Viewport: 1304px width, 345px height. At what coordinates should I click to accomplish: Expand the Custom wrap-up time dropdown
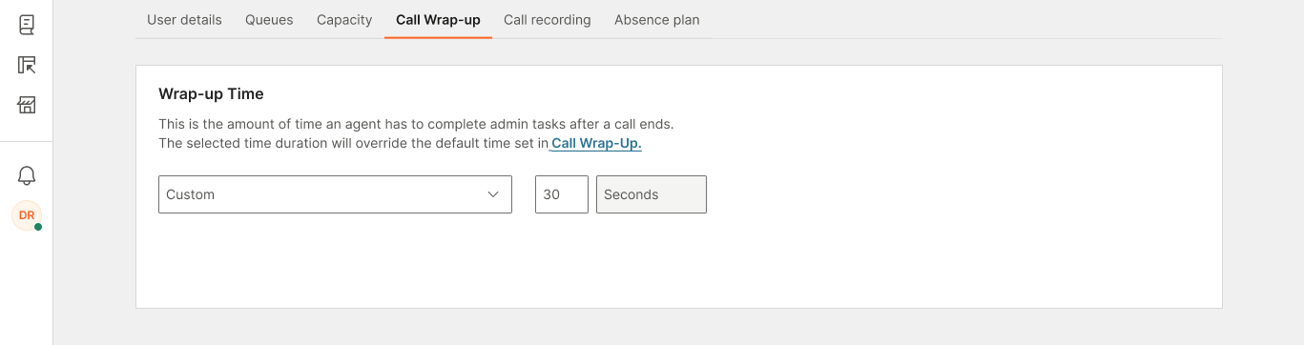pos(335,194)
